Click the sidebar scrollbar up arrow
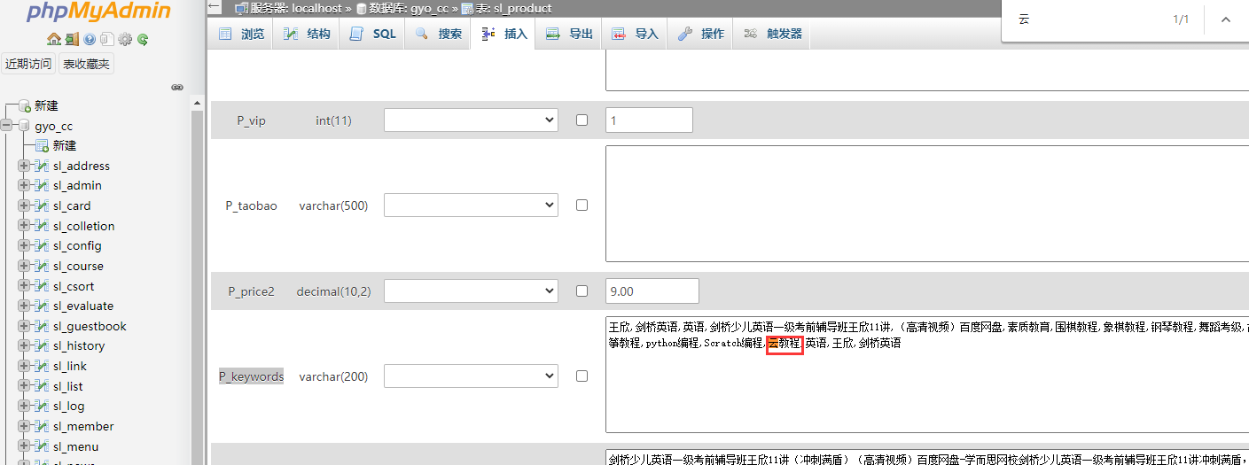 tap(198, 103)
